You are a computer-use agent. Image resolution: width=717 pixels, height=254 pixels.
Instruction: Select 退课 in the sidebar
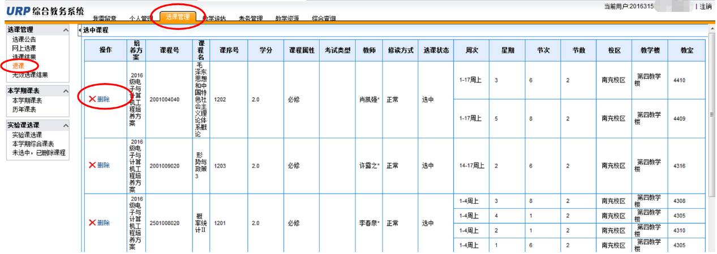click(18, 65)
